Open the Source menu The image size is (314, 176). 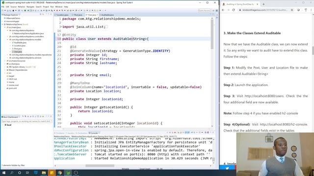[14, 7]
